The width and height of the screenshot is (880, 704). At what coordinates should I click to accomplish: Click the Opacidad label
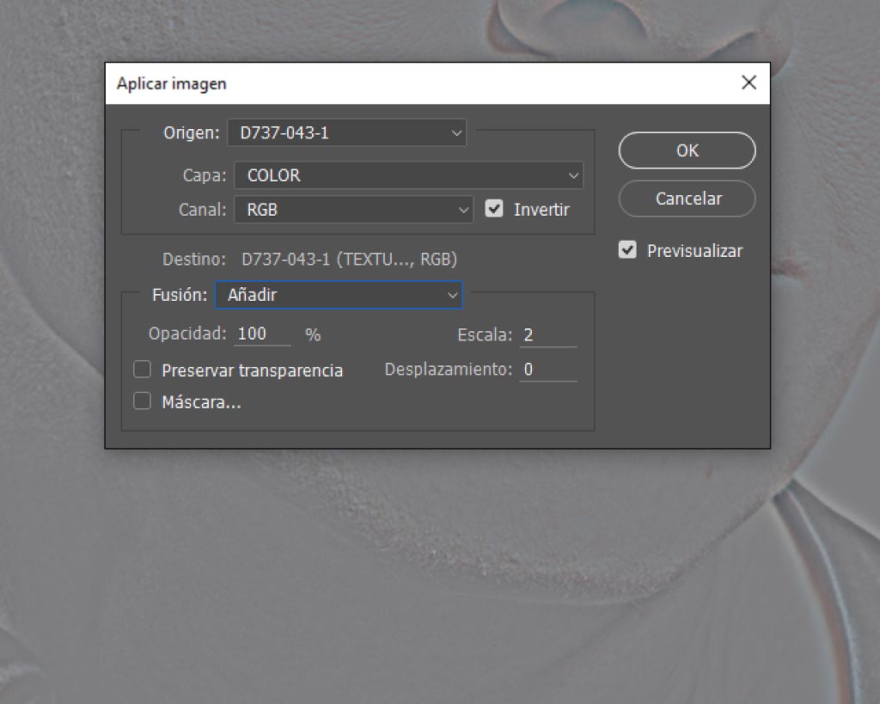click(x=187, y=334)
